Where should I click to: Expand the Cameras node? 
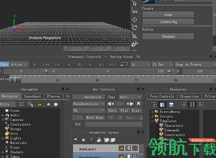3,120
